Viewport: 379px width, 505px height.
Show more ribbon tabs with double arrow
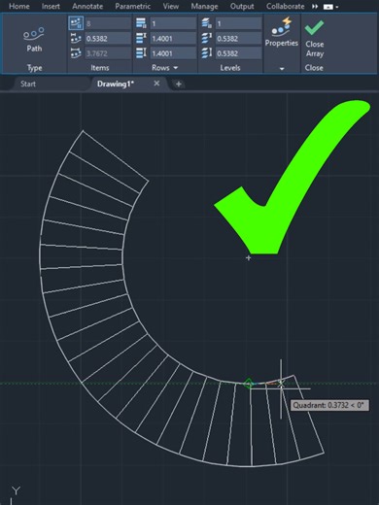[x=315, y=6]
